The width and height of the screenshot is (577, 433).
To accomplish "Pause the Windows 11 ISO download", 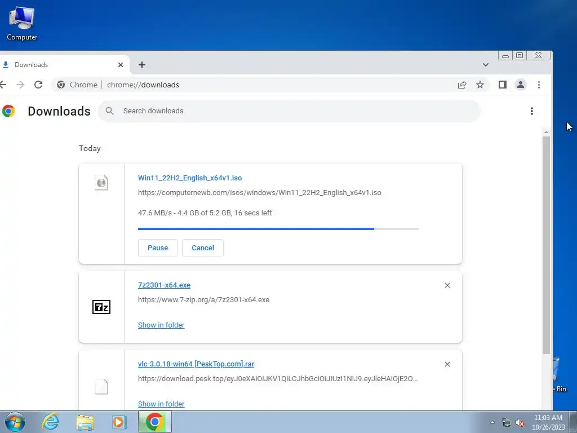I will tap(158, 248).
